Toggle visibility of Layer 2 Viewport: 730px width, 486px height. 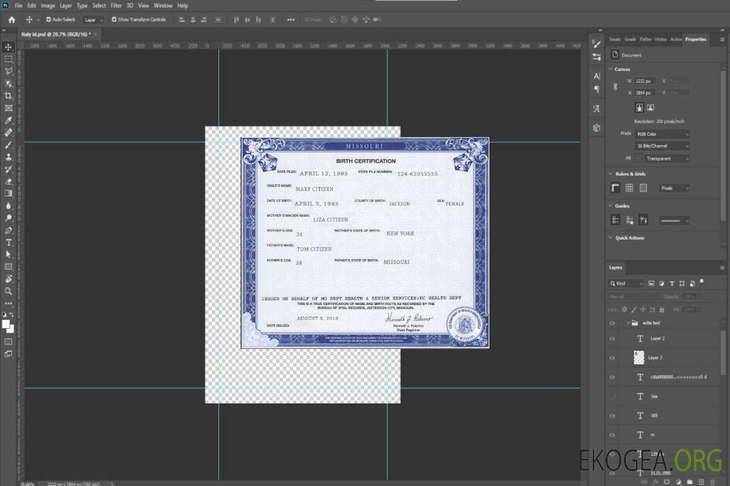(x=612, y=339)
